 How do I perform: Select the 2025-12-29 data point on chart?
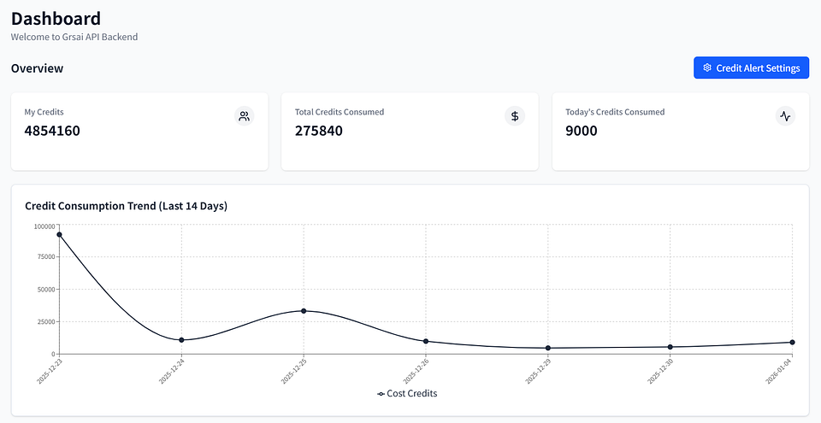547,348
